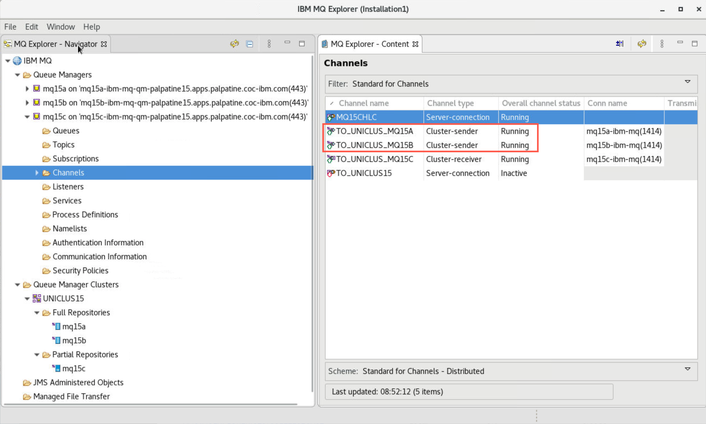Click the TO_UNICLUS_MQ15C channel icon
The height and width of the screenshot is (424, 706).
(331, 159)
